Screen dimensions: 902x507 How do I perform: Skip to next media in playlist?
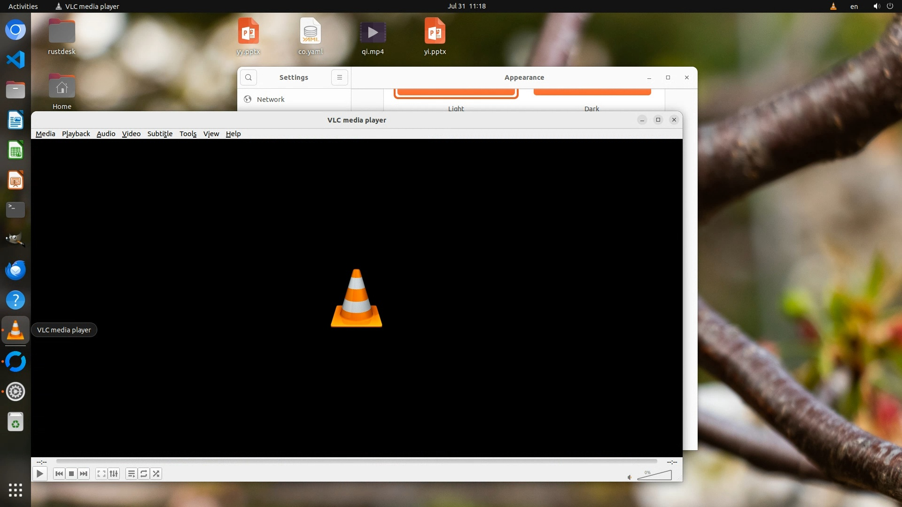point(84,474)
